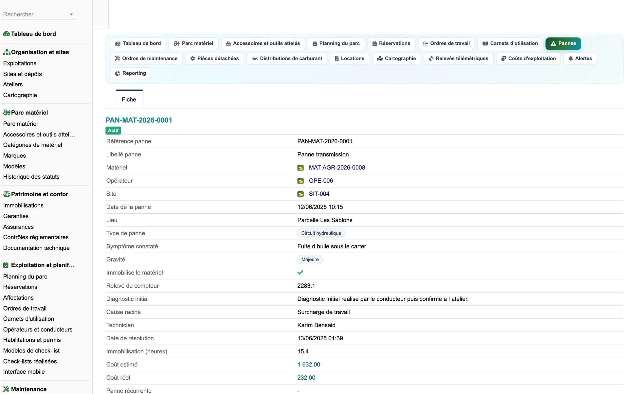The width and height of the screenshot is (637, 394).
Task: Open Ateliers in the sidebar
Action: tap(13, 84)
